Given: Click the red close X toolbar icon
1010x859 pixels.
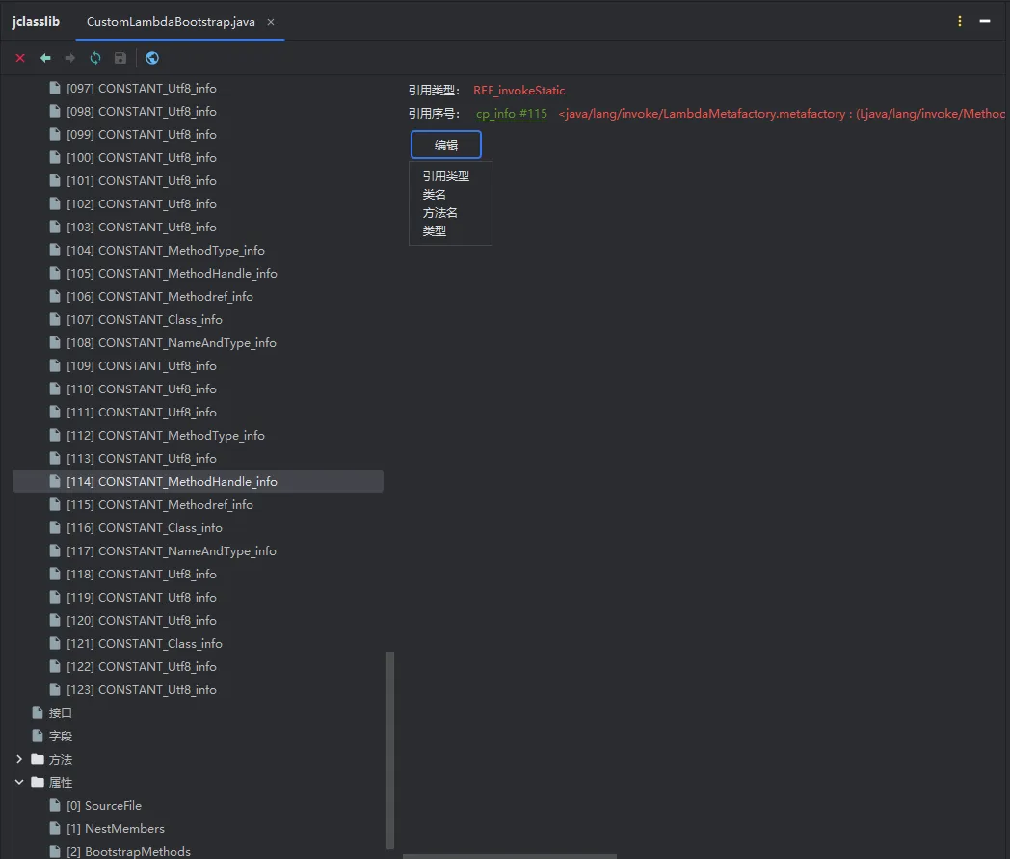Looking at the screenshot, I should tap(20, 58).
